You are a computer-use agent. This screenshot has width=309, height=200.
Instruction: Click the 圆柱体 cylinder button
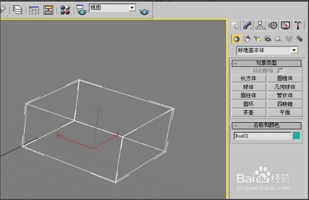point(249,95)
